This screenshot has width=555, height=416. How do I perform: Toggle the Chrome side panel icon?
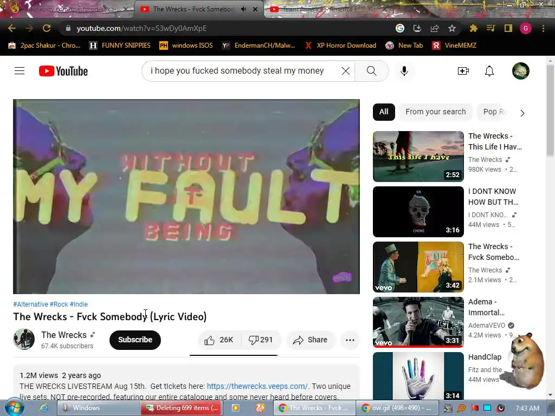[508, 28]
